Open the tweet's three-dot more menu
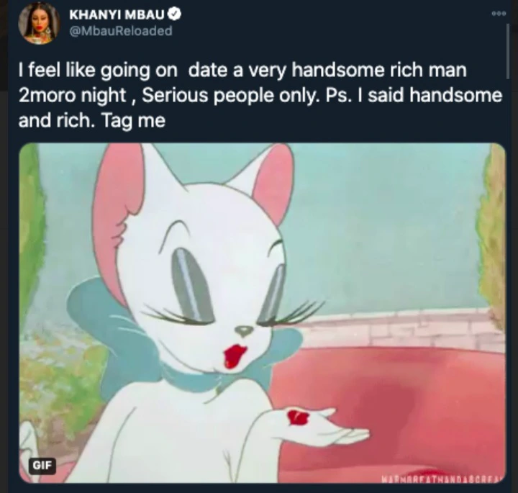The width and height of the screenshot is (518, 493). 499,14
